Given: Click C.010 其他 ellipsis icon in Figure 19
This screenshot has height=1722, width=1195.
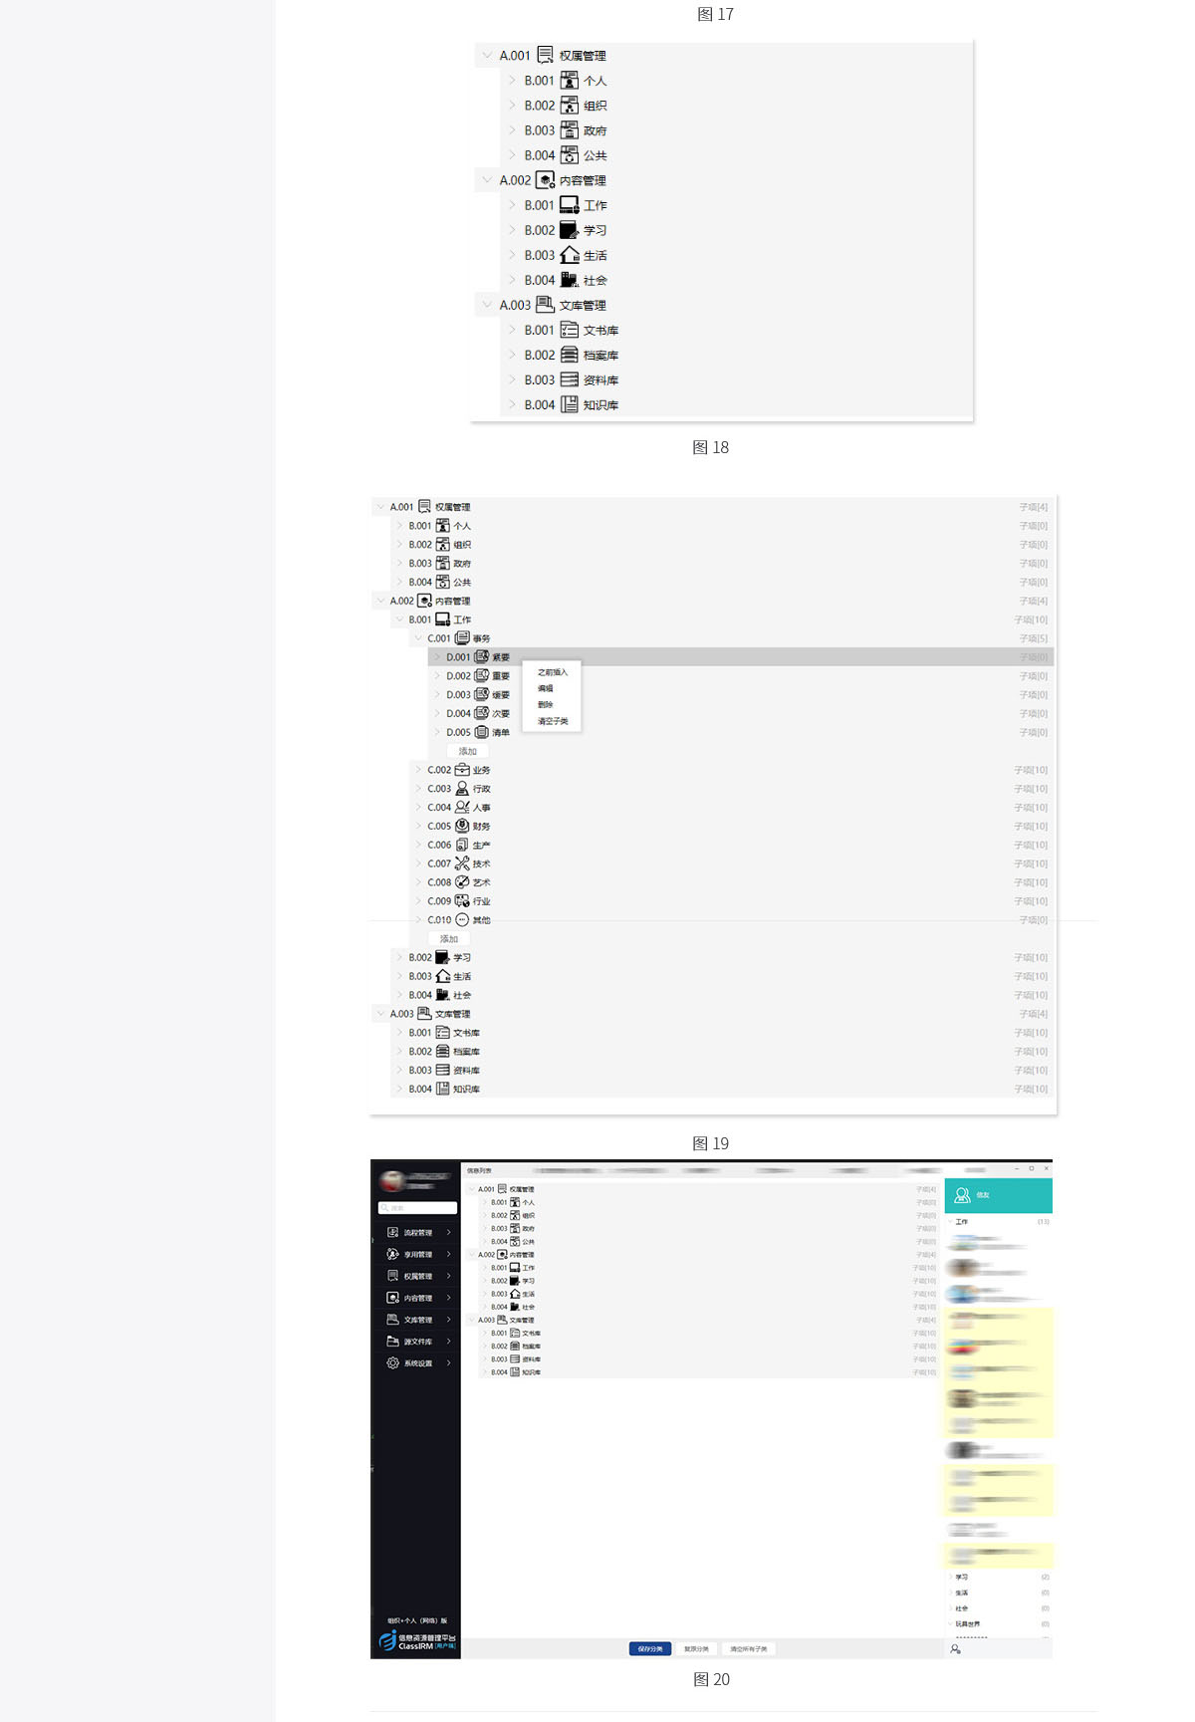Looking at the screenshot, I should coord(462,919).
